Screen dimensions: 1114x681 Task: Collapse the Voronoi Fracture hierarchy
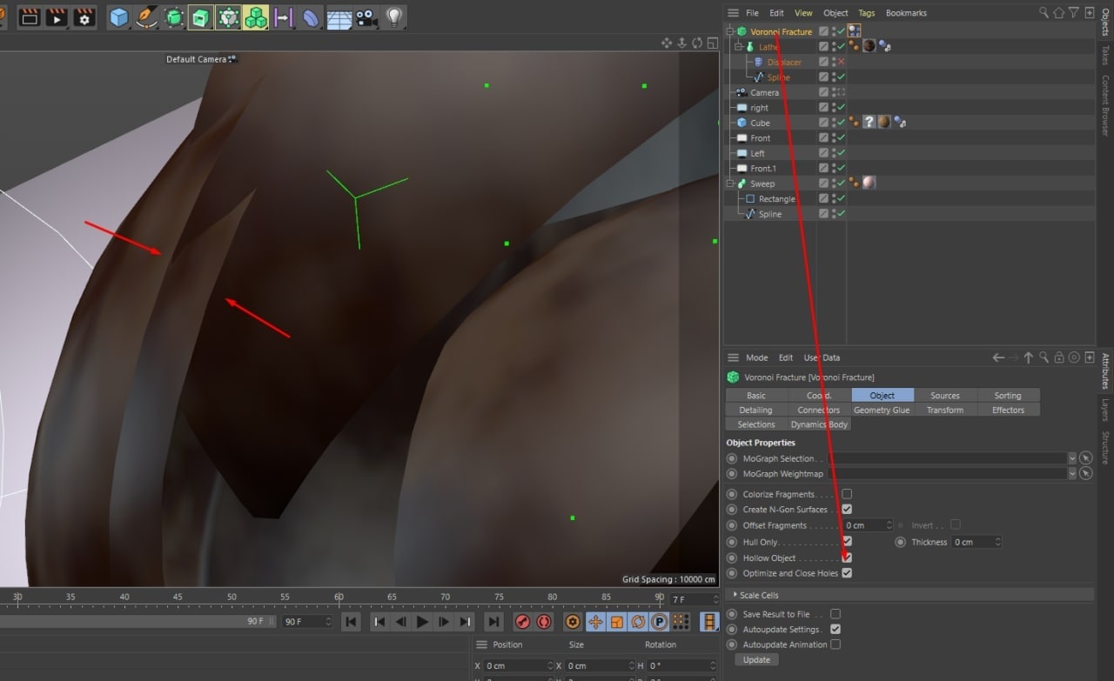coord(731,31)
